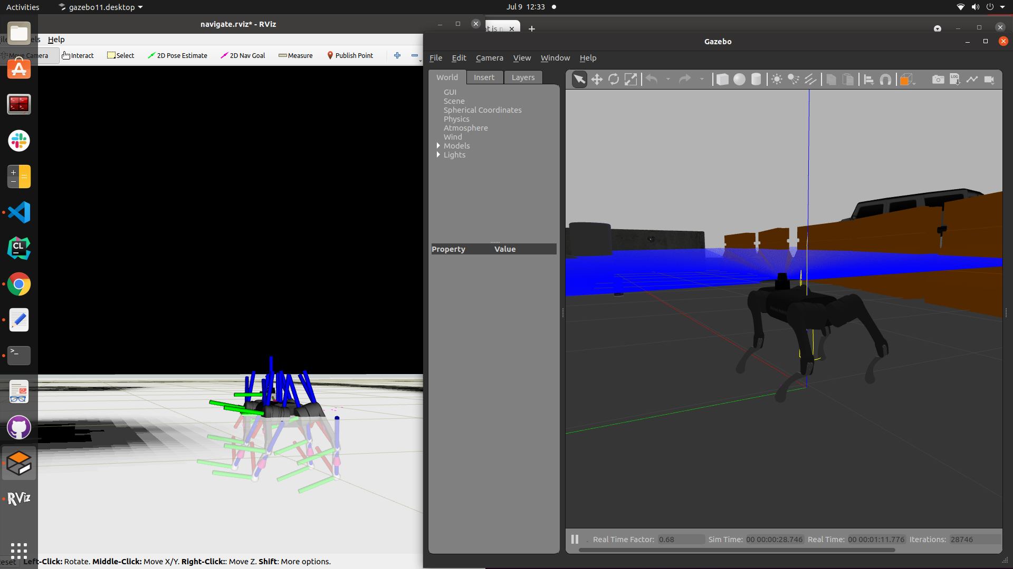This screenshot has width=1013, height=569.
Task: Add a spot light in Gazebo
Action: tap(794, 80)
